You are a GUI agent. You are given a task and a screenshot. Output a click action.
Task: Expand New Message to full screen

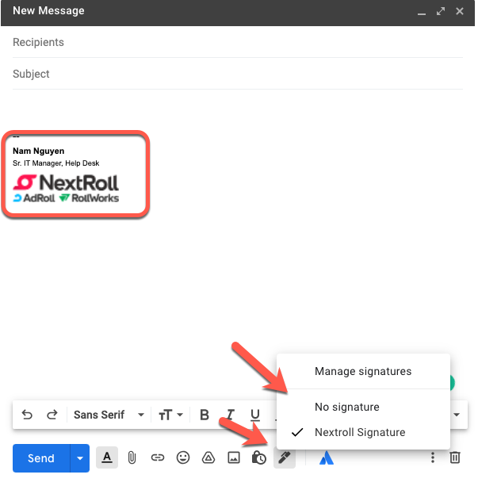(x=441, y=11)
